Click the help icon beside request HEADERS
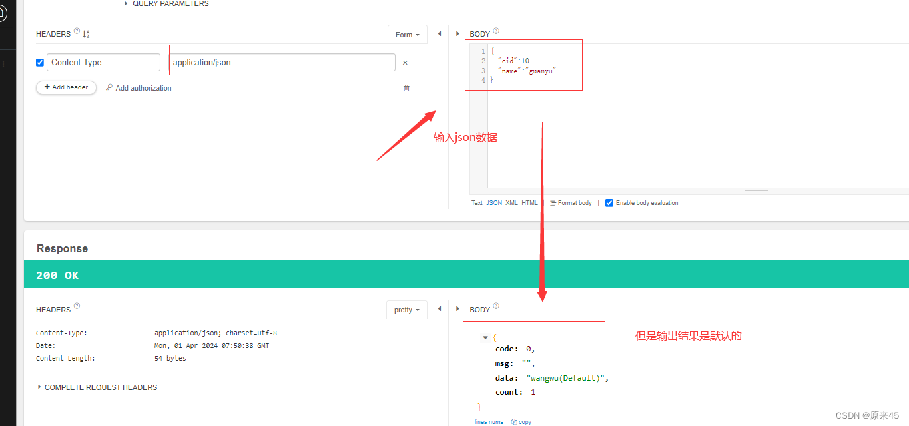 click(x=77, y=31)
